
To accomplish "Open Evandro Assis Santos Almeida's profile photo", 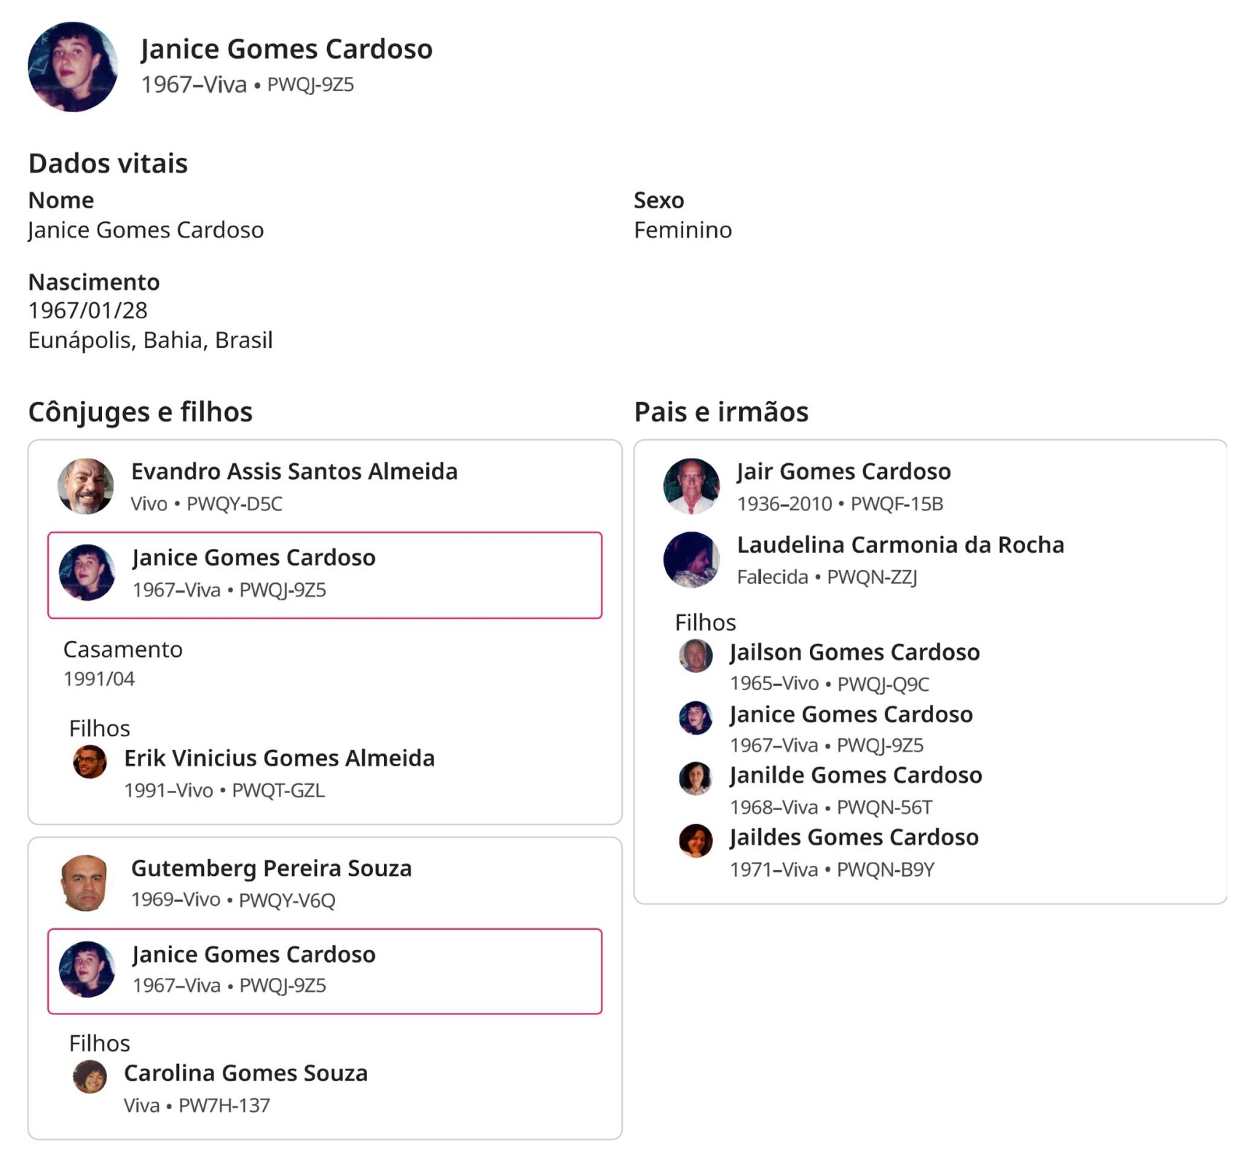I will 86,486.
